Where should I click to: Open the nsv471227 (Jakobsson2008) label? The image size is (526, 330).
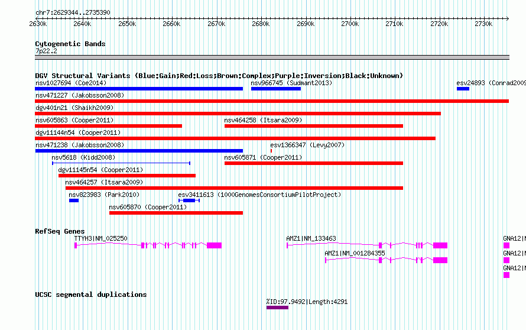(x=80, y=95)
